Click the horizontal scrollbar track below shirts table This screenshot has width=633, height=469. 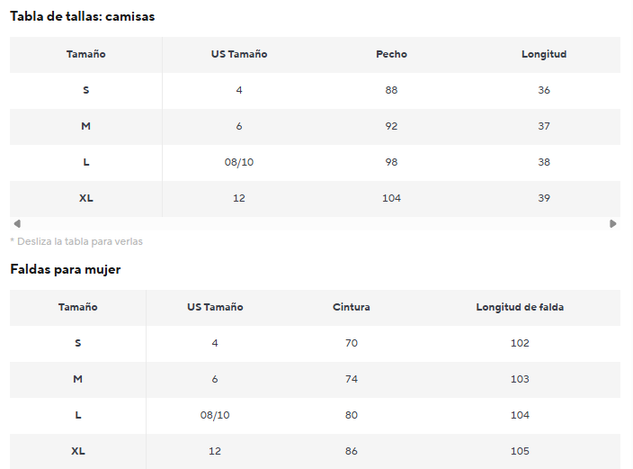coord(315,223)
